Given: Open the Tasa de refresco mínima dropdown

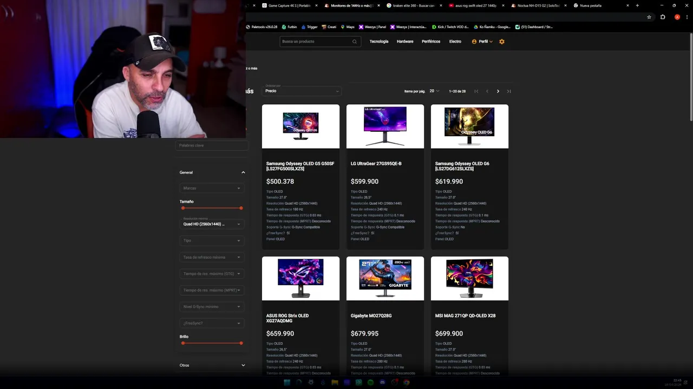Looking at the screenshot, I should 212,257.
